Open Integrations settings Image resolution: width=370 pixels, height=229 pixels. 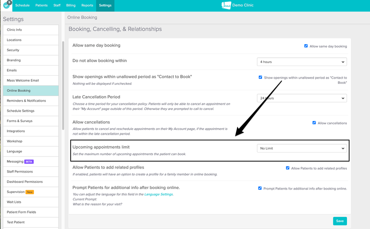[31, 131]
